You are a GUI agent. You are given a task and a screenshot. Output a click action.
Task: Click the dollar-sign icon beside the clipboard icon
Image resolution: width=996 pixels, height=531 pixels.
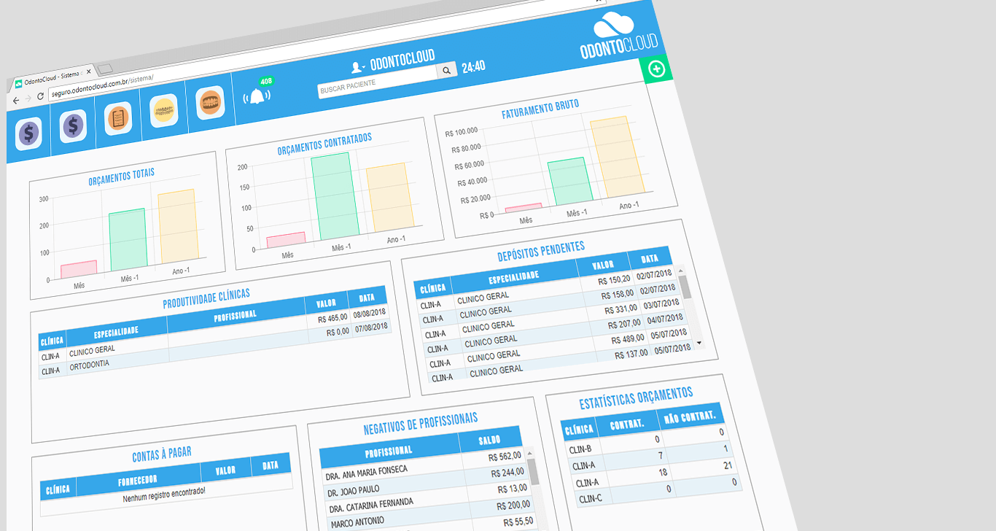(x=73, y=125)
